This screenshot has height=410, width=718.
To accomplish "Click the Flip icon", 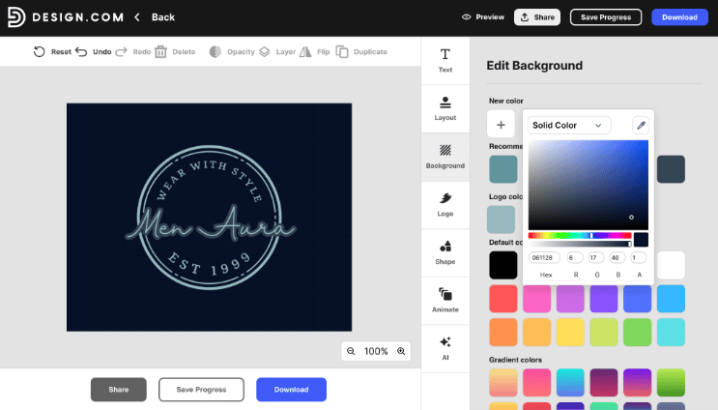I will pos(305,52).
